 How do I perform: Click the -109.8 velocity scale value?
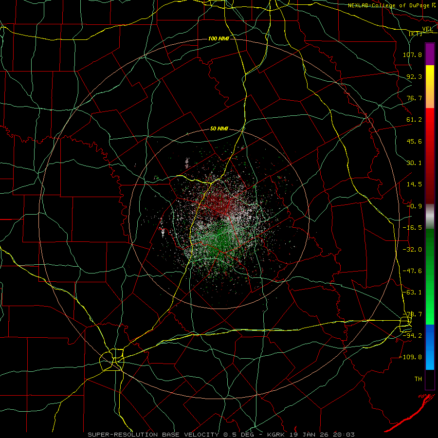[411, 357]
